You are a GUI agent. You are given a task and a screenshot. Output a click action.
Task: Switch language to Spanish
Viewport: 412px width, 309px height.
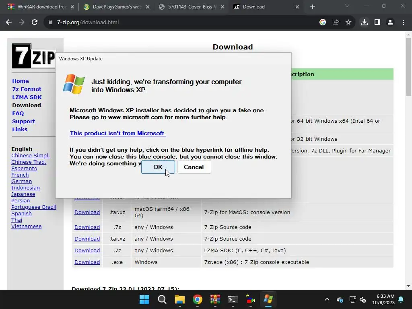click(x=22, y=214)
